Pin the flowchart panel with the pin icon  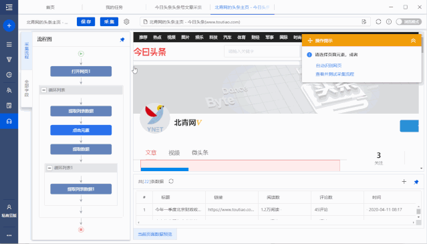tap(122, 39)
